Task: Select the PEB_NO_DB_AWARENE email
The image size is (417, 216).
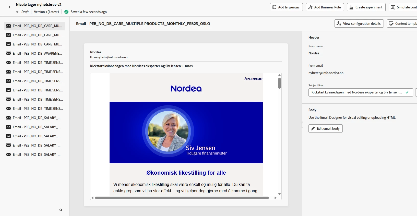Action: pos(35,53)
